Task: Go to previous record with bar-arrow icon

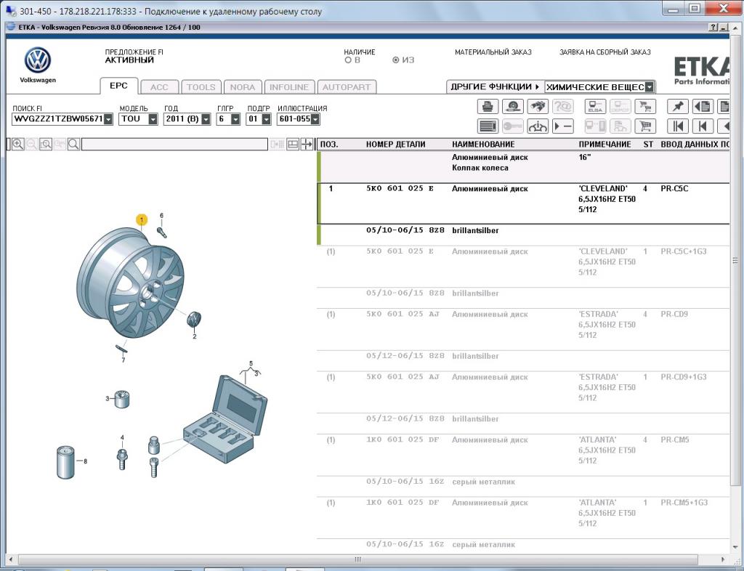Action: (703, 126)
